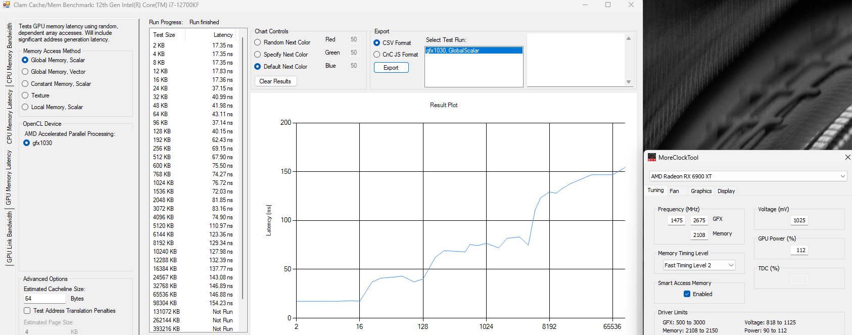Click the Green color value field
The image size is (852, 335).
354,53
